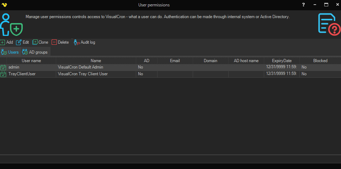Switch to the Users tab
Image resolution: width=341 pixels, height=169 pixels.
tap(10, 52)
